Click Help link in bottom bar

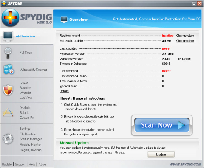[x=32, y=165]
